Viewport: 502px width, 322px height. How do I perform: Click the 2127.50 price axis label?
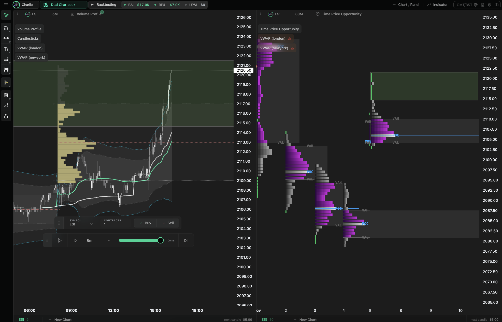(490, 48)
